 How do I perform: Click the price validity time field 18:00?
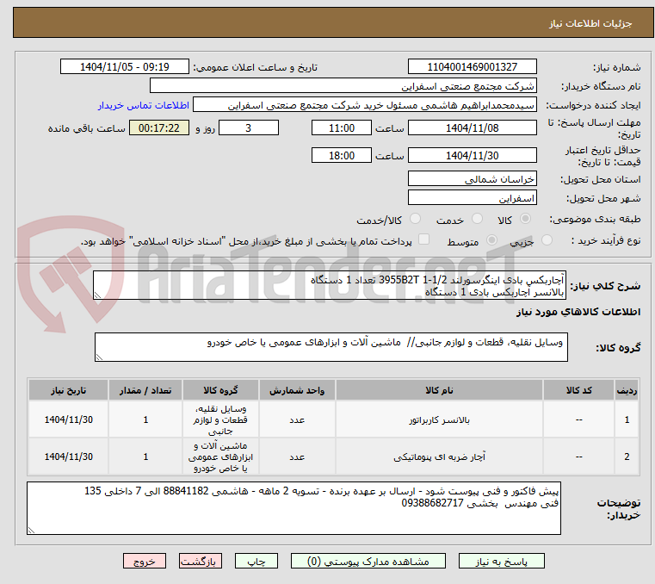pyautogui.click(x=342, y=156)
